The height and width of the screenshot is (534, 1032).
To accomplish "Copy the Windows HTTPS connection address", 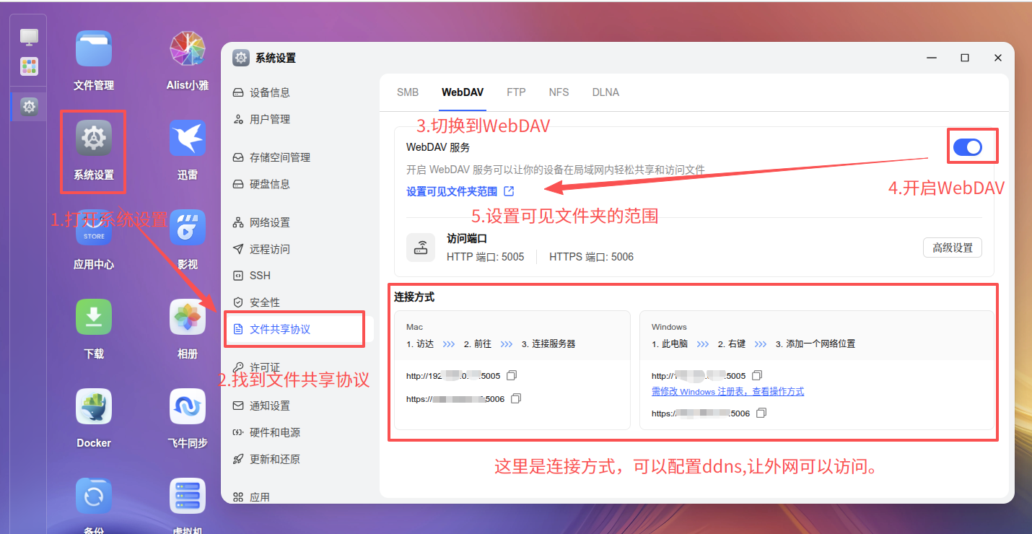I will tap(761, 413).
